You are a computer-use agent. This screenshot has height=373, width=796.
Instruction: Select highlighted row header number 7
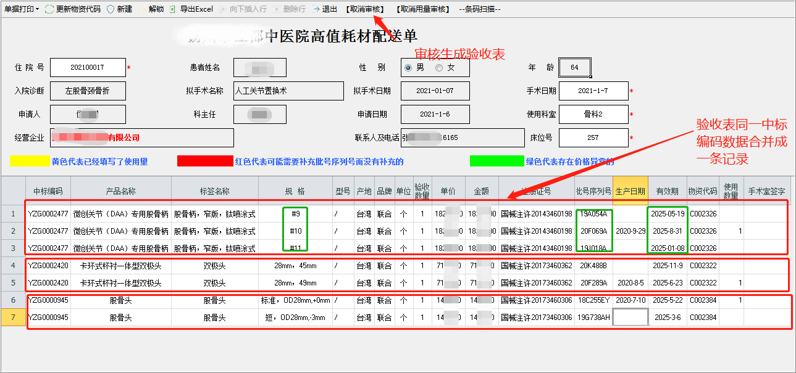pyautogui.click(x=13, y=318)
